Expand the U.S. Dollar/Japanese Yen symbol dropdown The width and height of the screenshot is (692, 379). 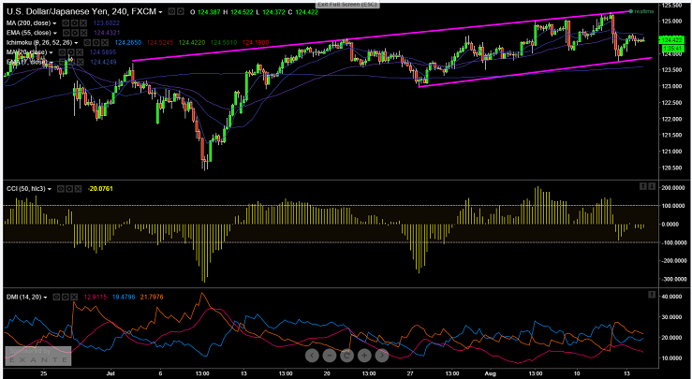click(x=160, y=11)
